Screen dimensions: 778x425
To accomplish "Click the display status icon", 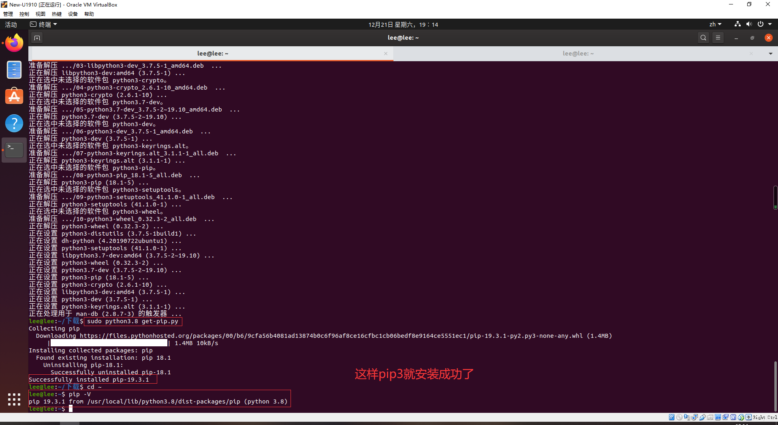I will coord(718,417).
